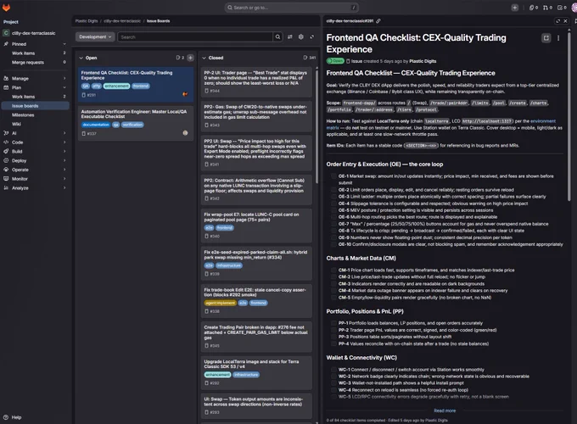This screenshot has width=577, height=424.
Task: Click the assignee avatar on issue #291 card
Action: coord(185,94)
